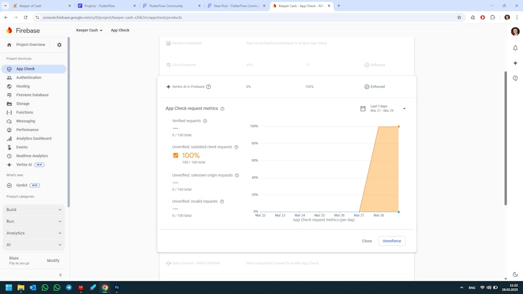Open Photoshop from taskbar
Image resolution: width=523 pixels, height=294 pixels.
coord(117,287)
